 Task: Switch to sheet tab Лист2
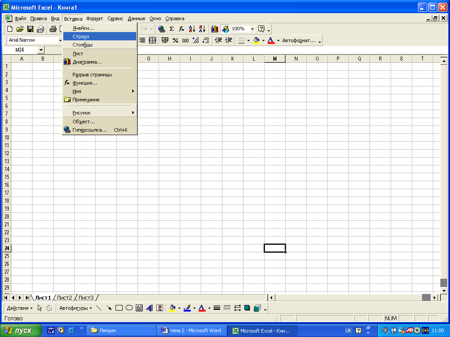coord(64,298)
